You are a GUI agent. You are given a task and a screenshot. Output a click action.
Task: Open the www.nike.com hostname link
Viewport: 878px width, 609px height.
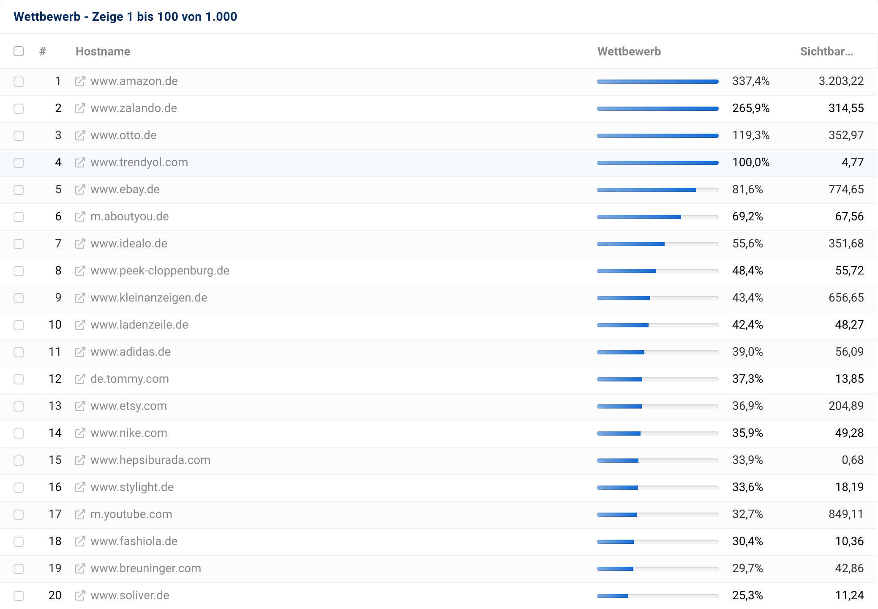[129, 433]
